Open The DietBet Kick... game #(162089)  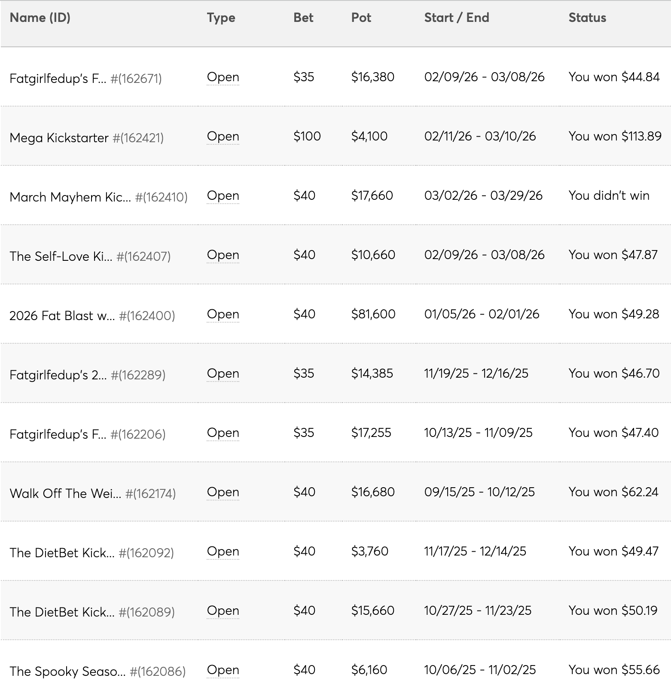coord(62,612)
